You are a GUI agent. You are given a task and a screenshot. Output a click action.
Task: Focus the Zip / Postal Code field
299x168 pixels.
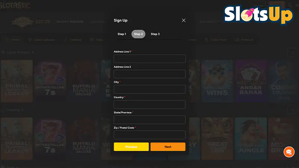pos(149,135)
